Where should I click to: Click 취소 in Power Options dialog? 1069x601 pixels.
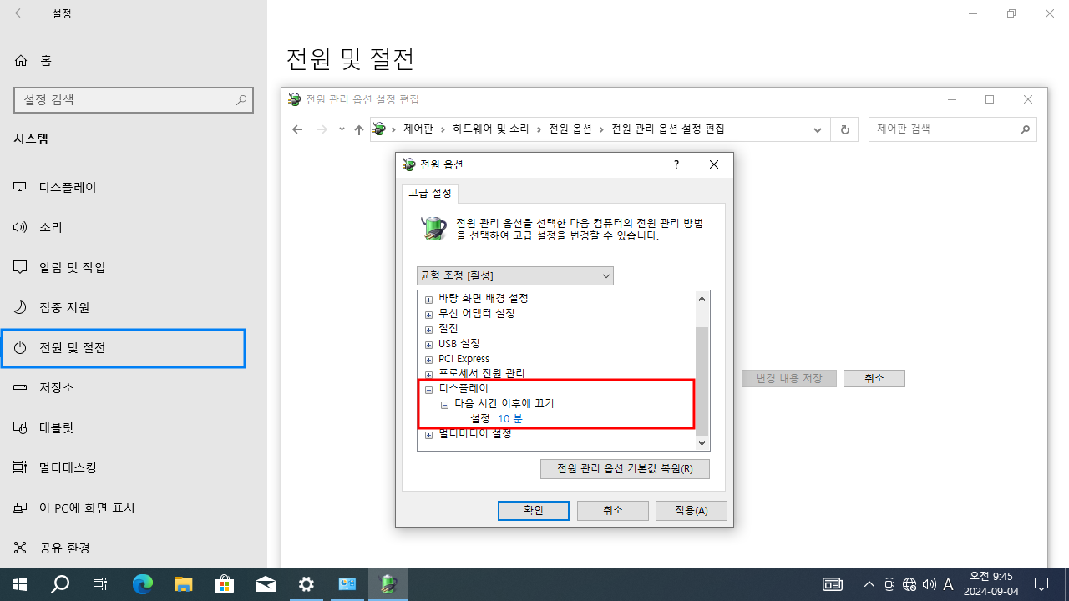point(613,511)
